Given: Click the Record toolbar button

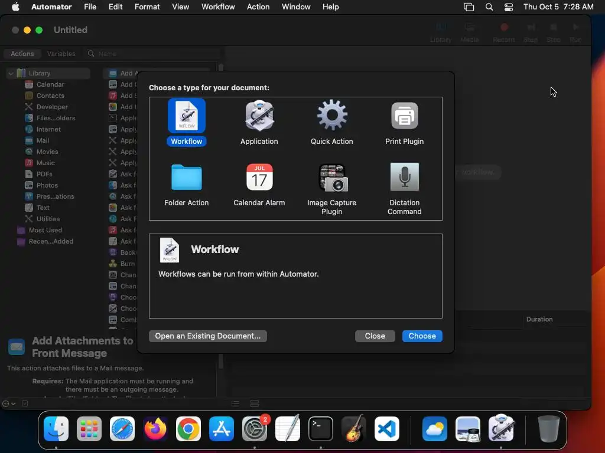Looking at the screenshot, I should tap(504, 32).
